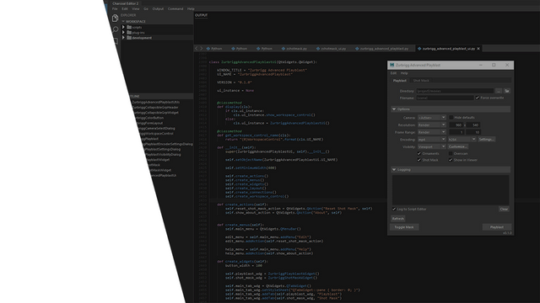Open the Go menu in Charcoal Editor
Image resolution: width=540 pixels, height=303 pixels.
[146, 9]
